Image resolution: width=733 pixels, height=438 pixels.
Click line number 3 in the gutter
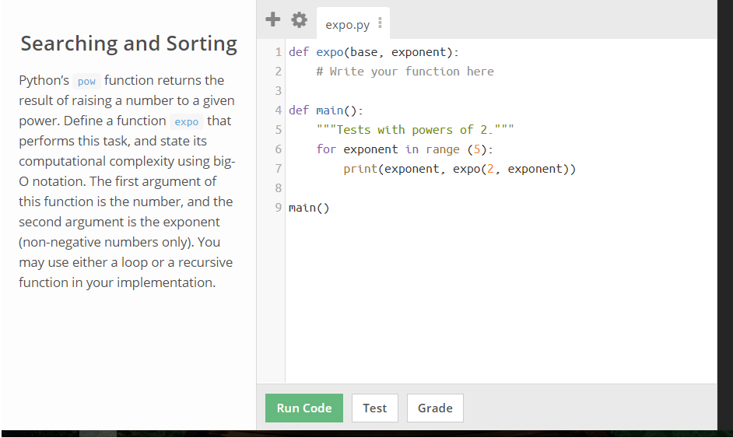pos(278,91)
